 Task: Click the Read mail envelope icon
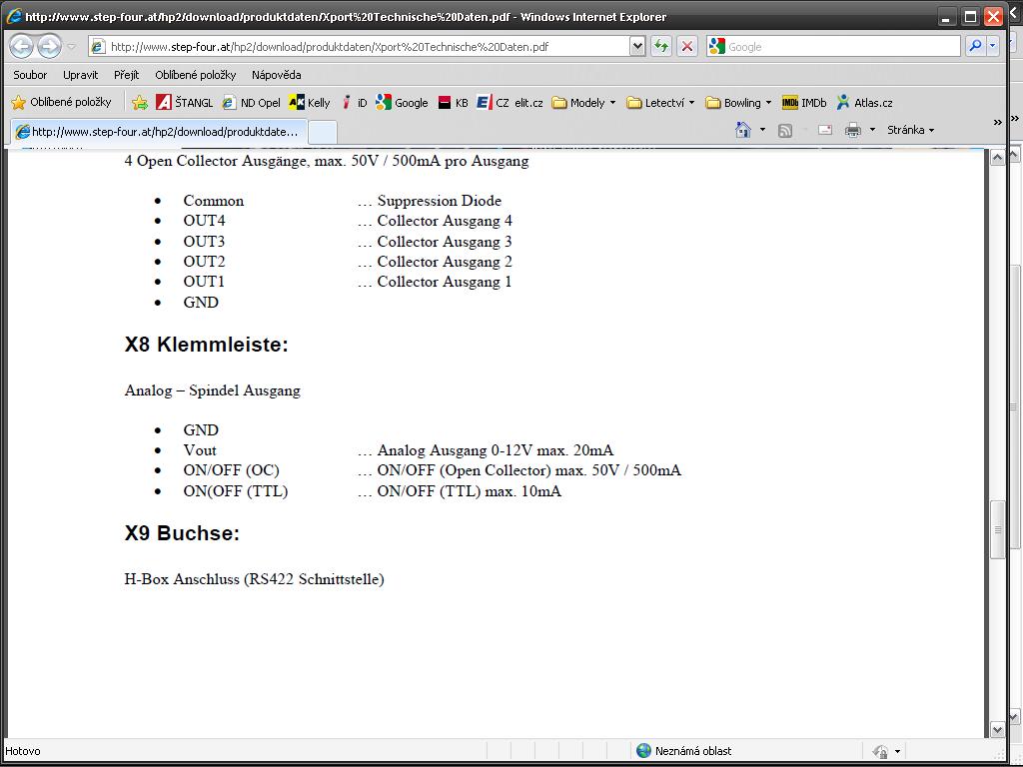[x=824, y=130]
